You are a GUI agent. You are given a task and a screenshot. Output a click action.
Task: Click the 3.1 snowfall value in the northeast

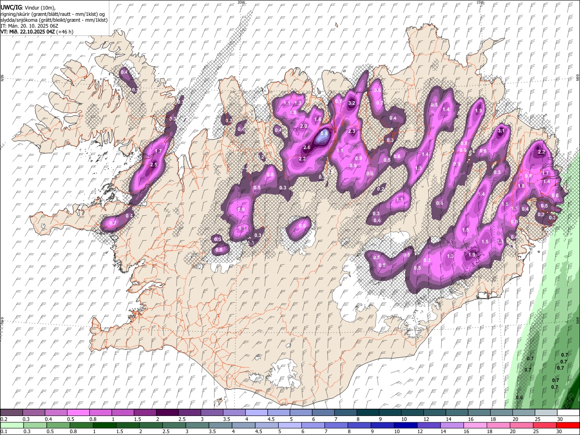click(x=501, y=131)
